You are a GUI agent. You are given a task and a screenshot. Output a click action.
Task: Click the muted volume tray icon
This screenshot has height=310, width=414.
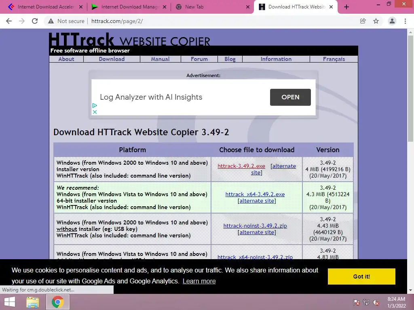[x=376, y=302]
